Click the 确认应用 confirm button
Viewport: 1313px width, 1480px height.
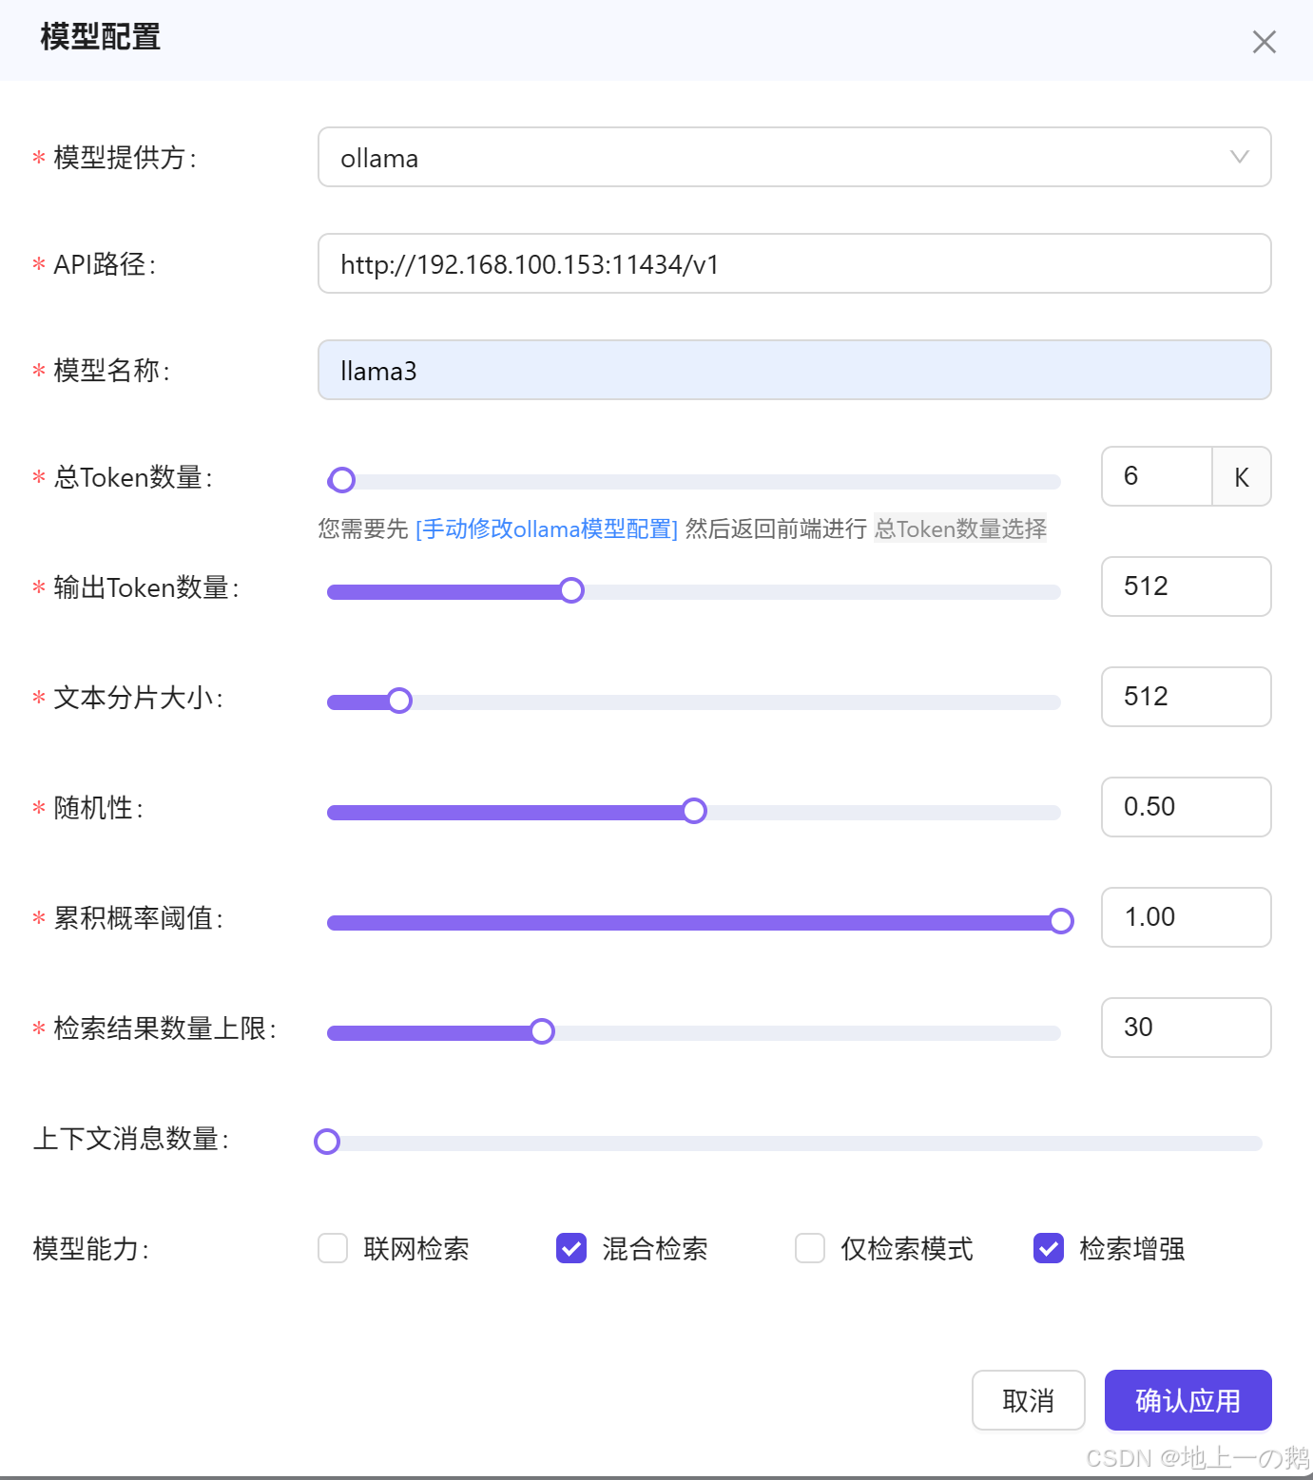(x=1187, y=1400)
